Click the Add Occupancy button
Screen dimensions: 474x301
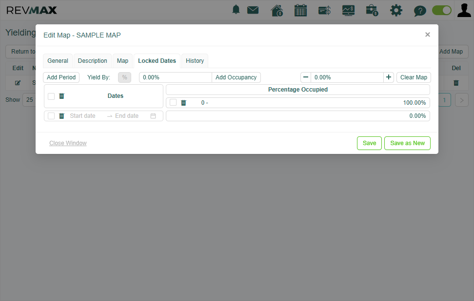click(236, 77)
